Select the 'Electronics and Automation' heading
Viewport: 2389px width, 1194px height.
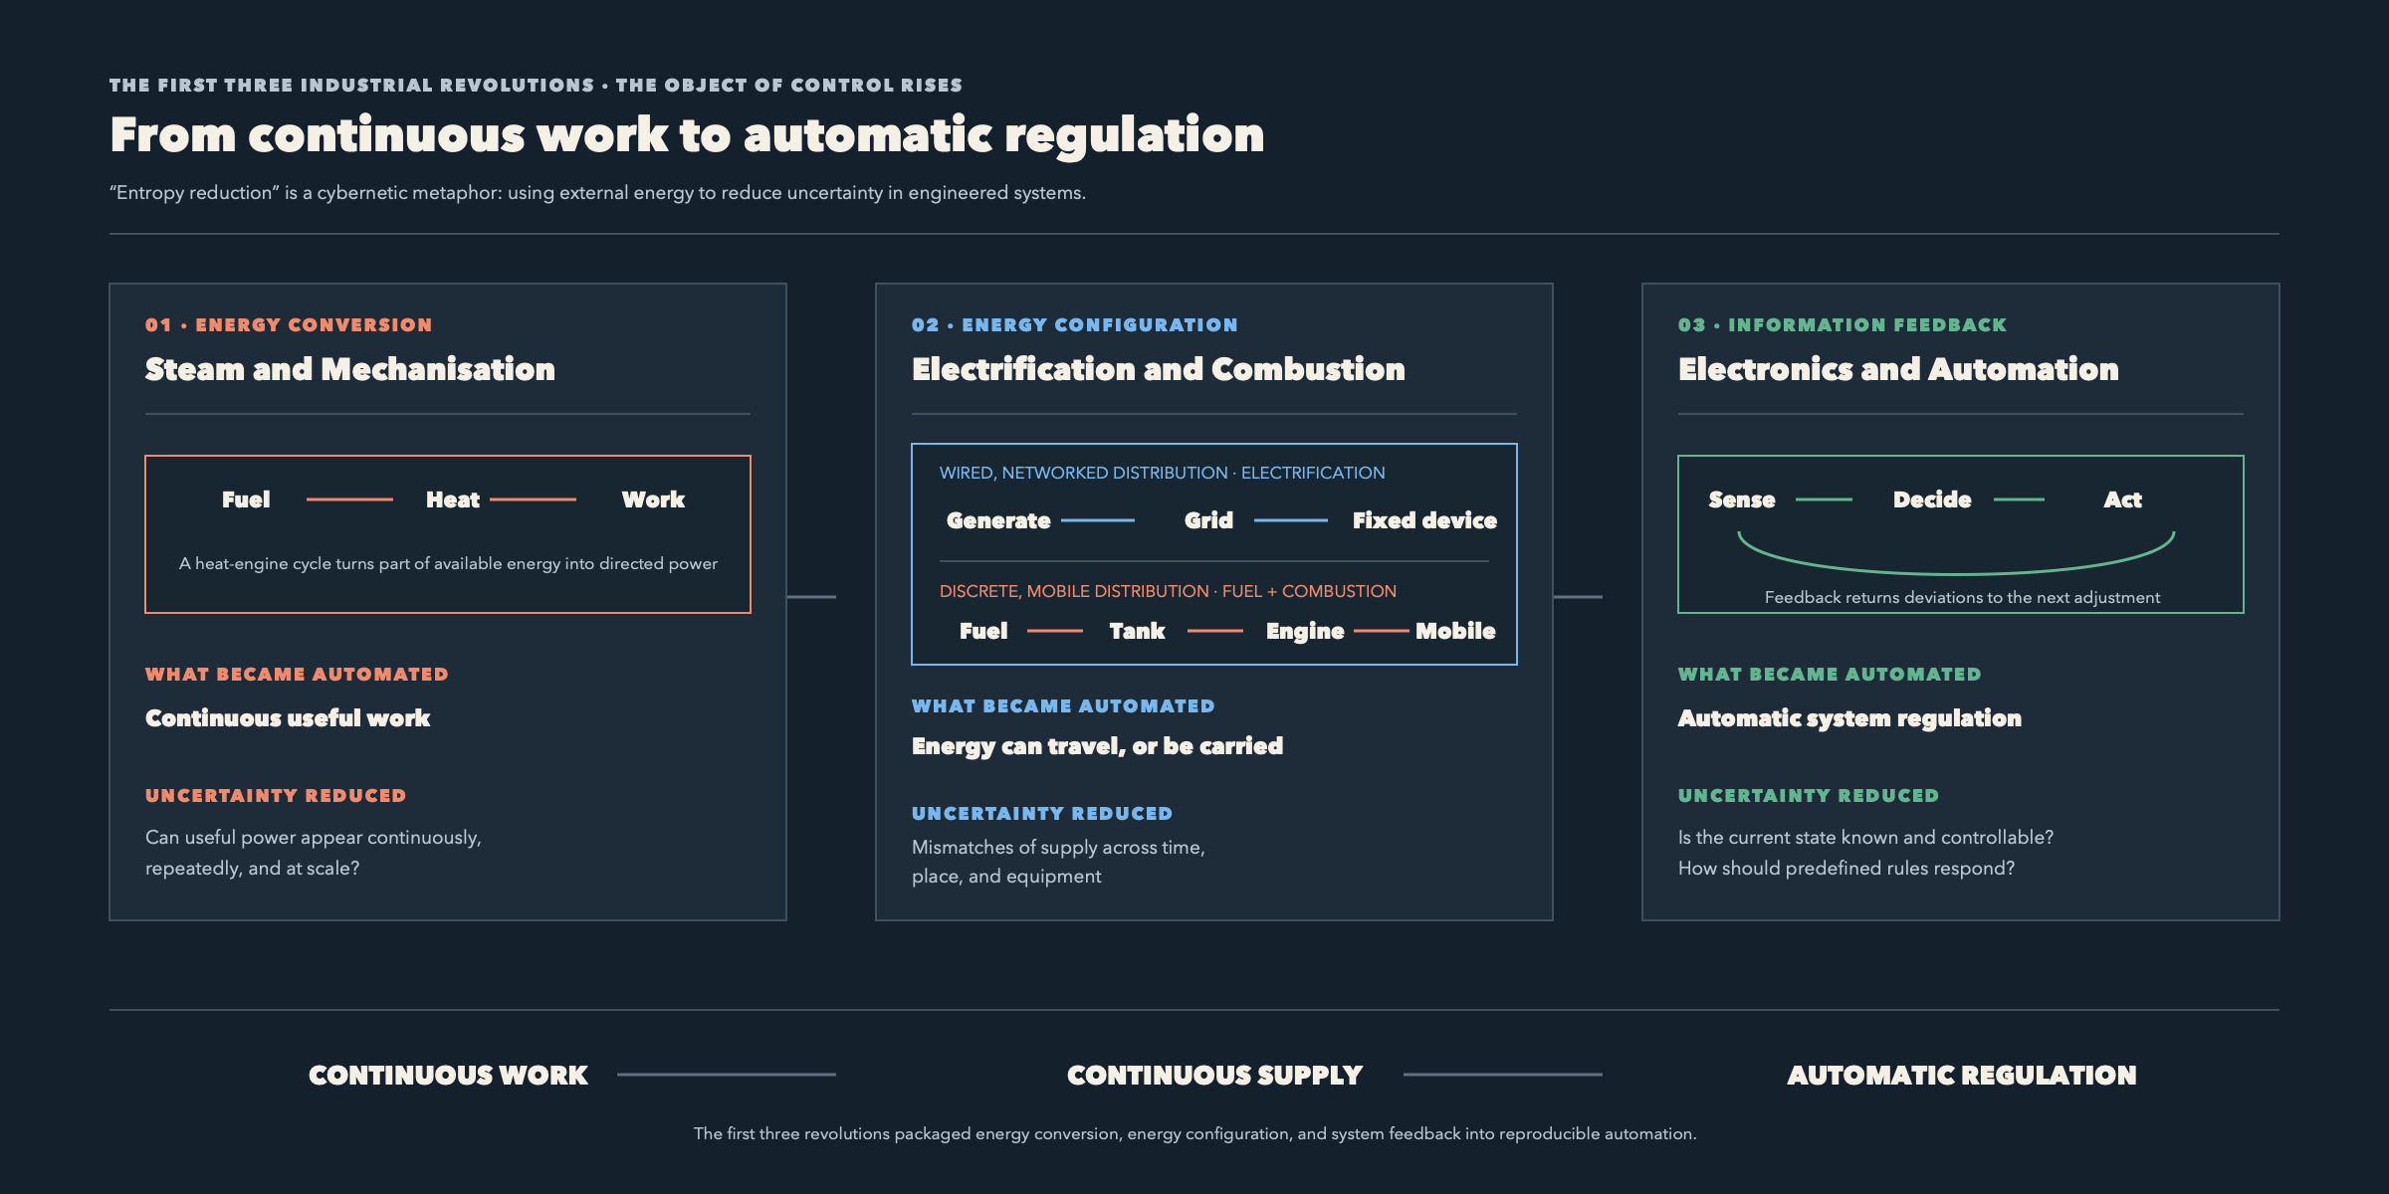coord(1898,369)
